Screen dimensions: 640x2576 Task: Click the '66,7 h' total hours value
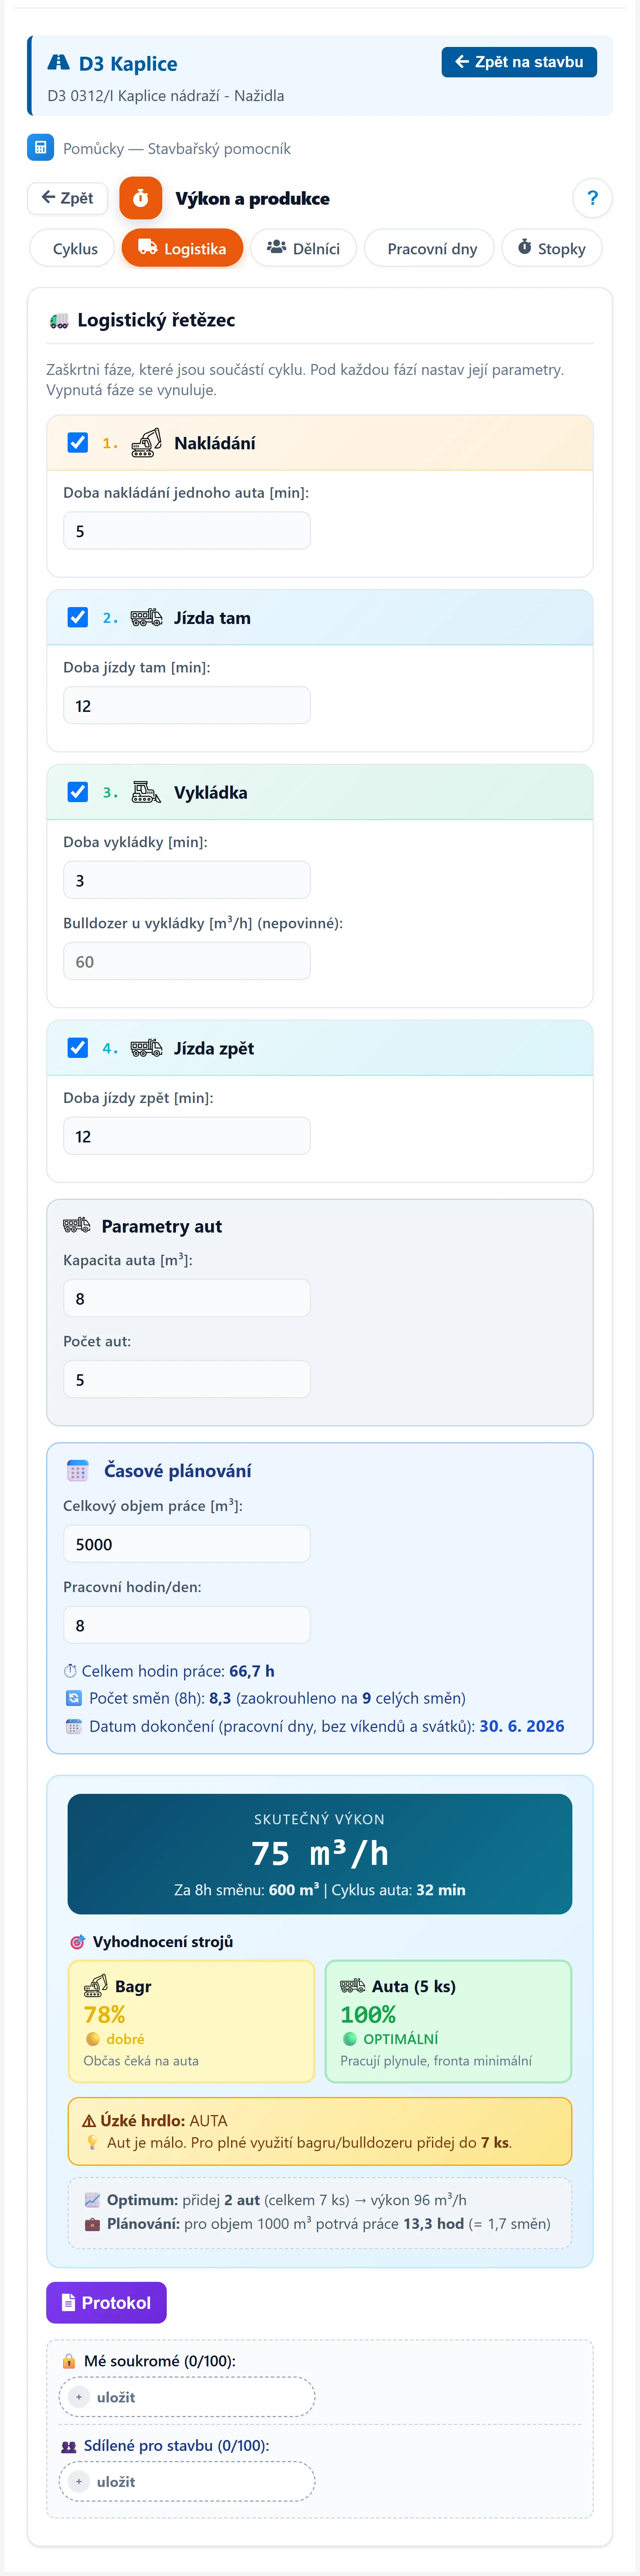(252, 1671)
